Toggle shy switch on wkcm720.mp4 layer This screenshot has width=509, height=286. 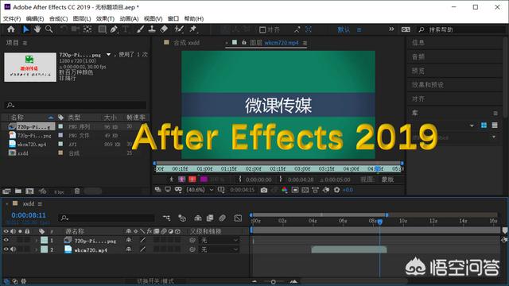tap(129, 249)
